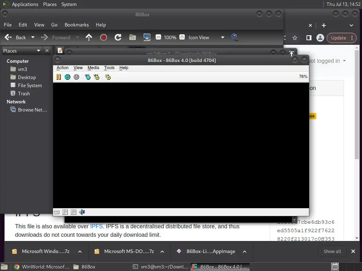Open the file manager Edit menu
The width and height of the screenshot is (362, 271).
pyautogui.click(x=23, y=25)
